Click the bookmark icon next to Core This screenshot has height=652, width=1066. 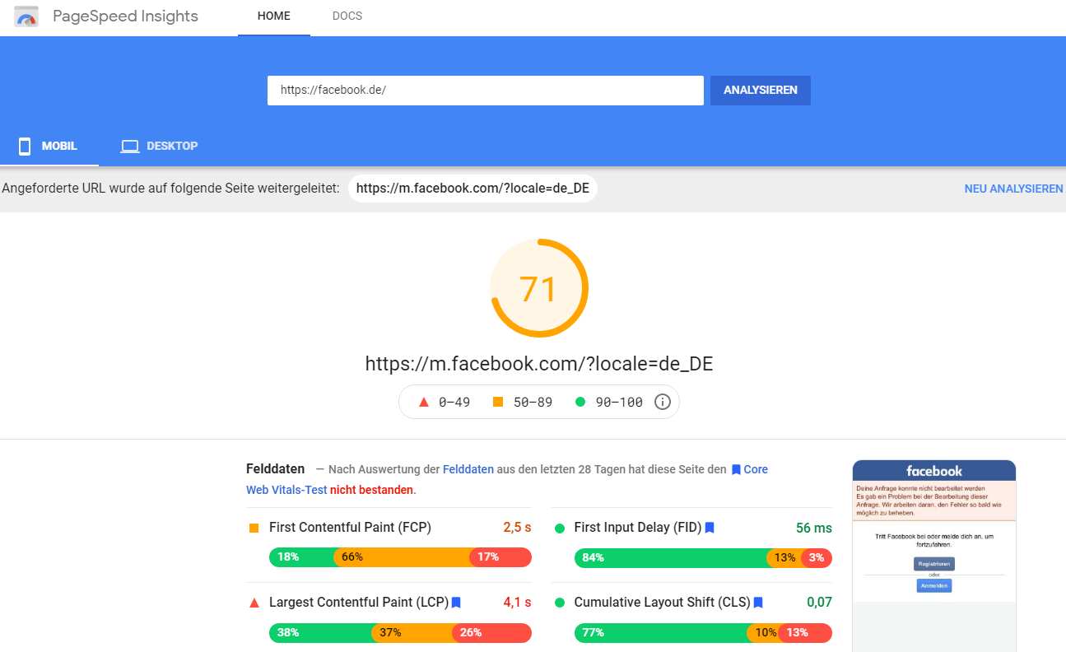(736, 469)
